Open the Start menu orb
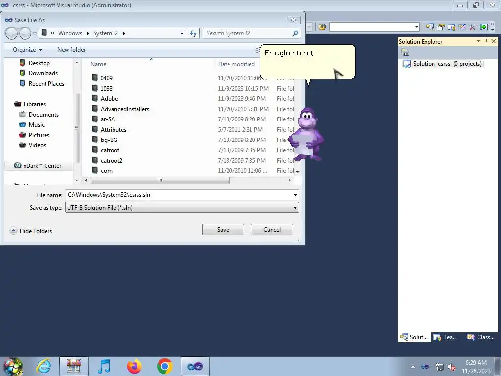Viewport: 501px width, 376px height. click(x=13, y=366)
